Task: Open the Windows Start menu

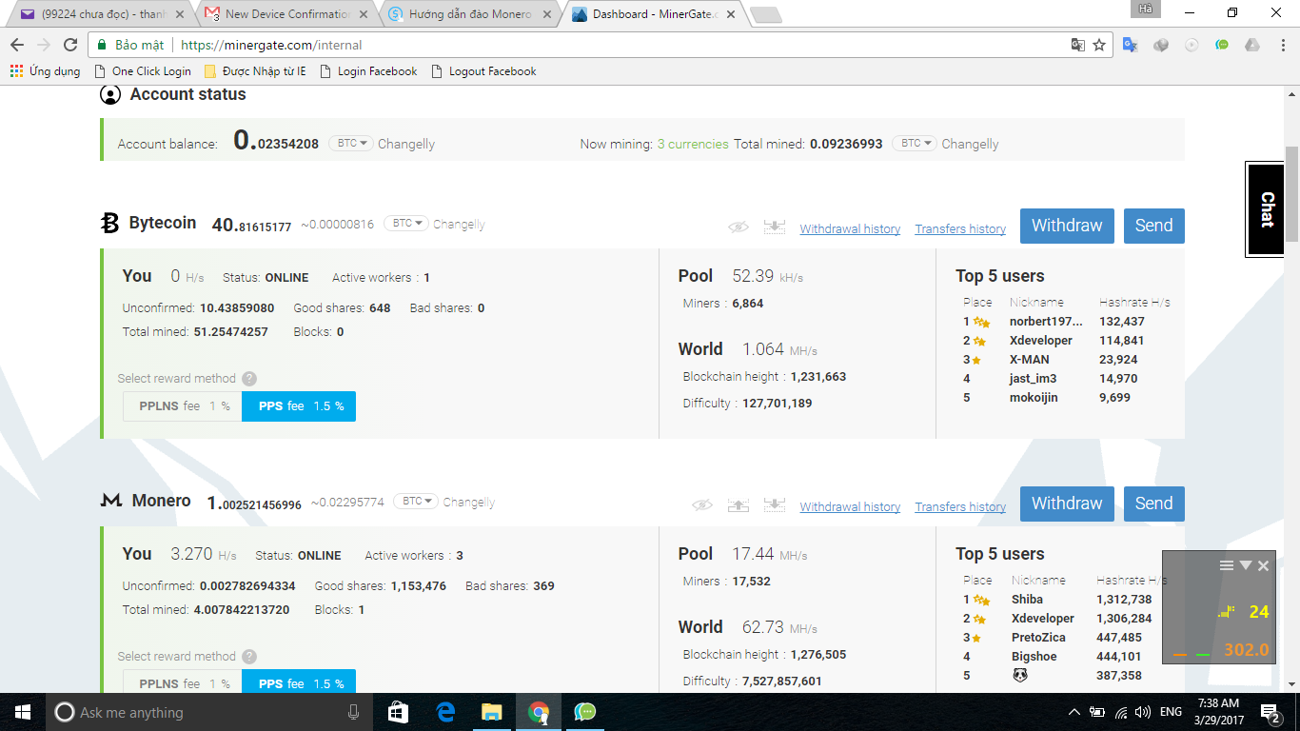Action: (x=23, y=712)
